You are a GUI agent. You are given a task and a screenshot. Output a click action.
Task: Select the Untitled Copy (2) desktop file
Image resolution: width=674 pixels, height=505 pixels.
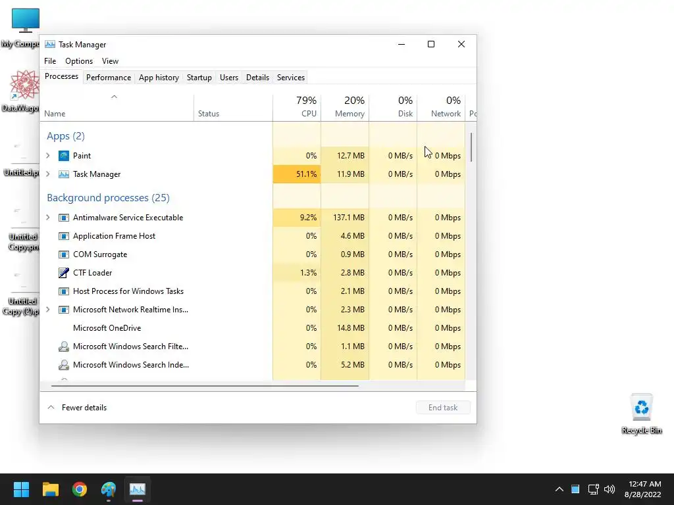20,292
